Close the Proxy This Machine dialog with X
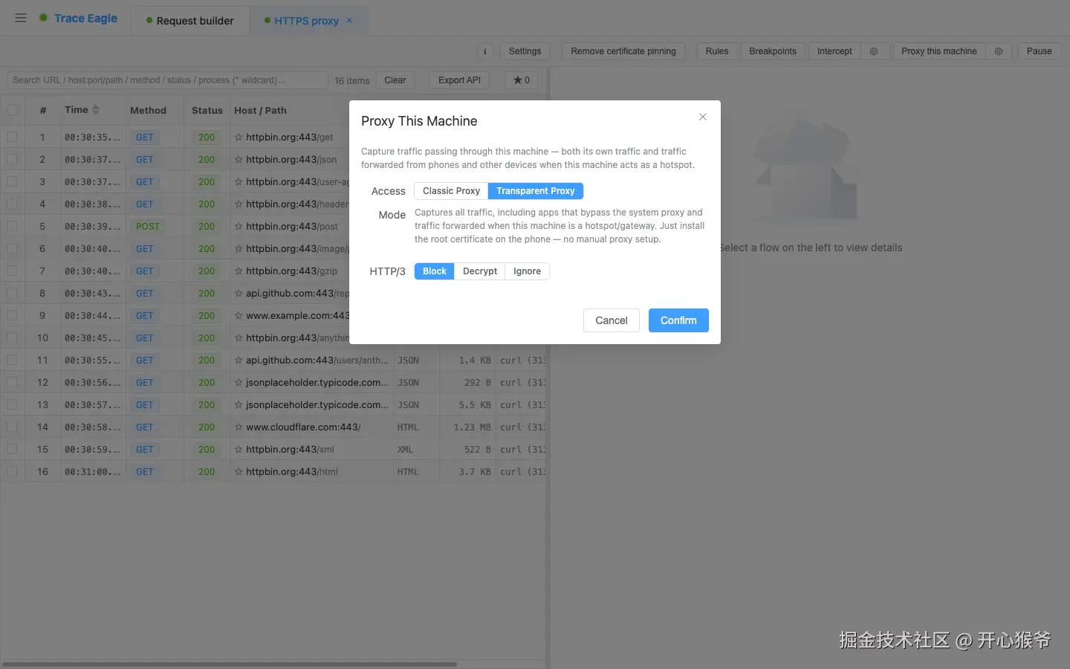Image resolution: width=1070 pixels, height=669 pixels. coord(703,117)
